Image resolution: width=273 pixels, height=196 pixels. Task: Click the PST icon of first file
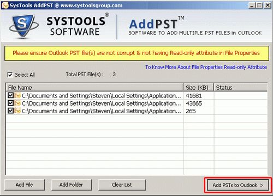point(17,95)
